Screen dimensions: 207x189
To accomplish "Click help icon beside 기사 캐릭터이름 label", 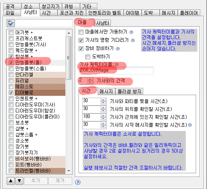I will pos(116,65).
